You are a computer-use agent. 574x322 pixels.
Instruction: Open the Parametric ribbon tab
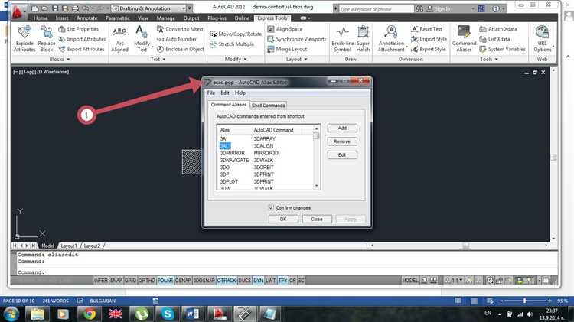(118, 18)
